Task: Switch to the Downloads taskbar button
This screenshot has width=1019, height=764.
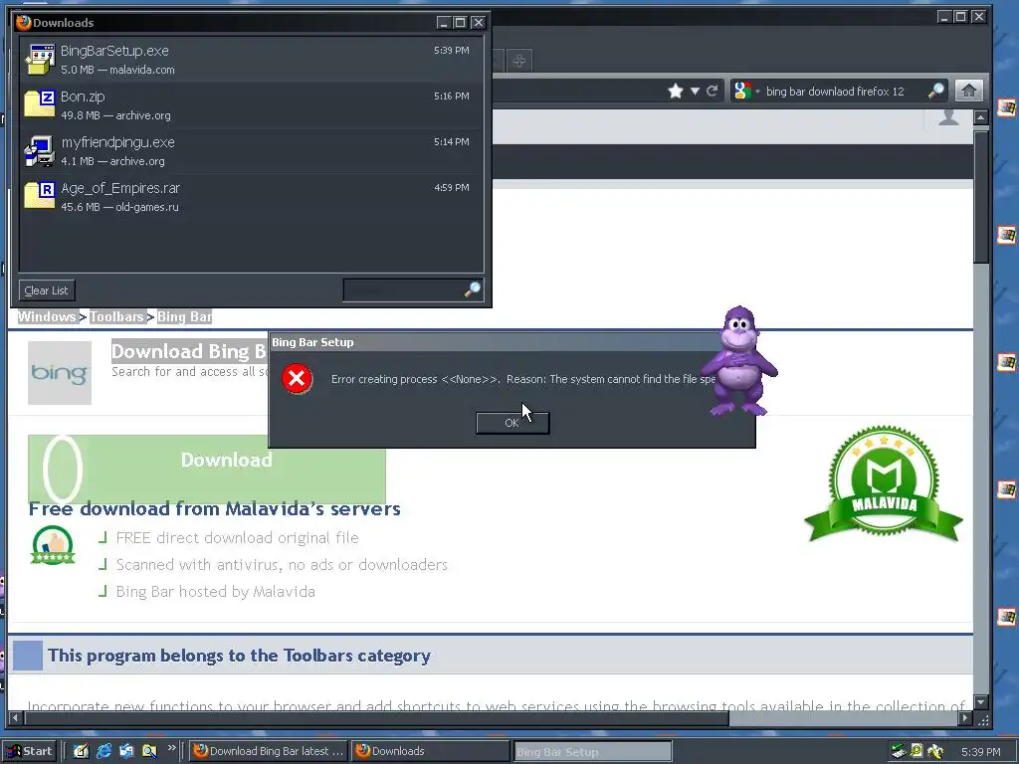Action: click(430, 752)
